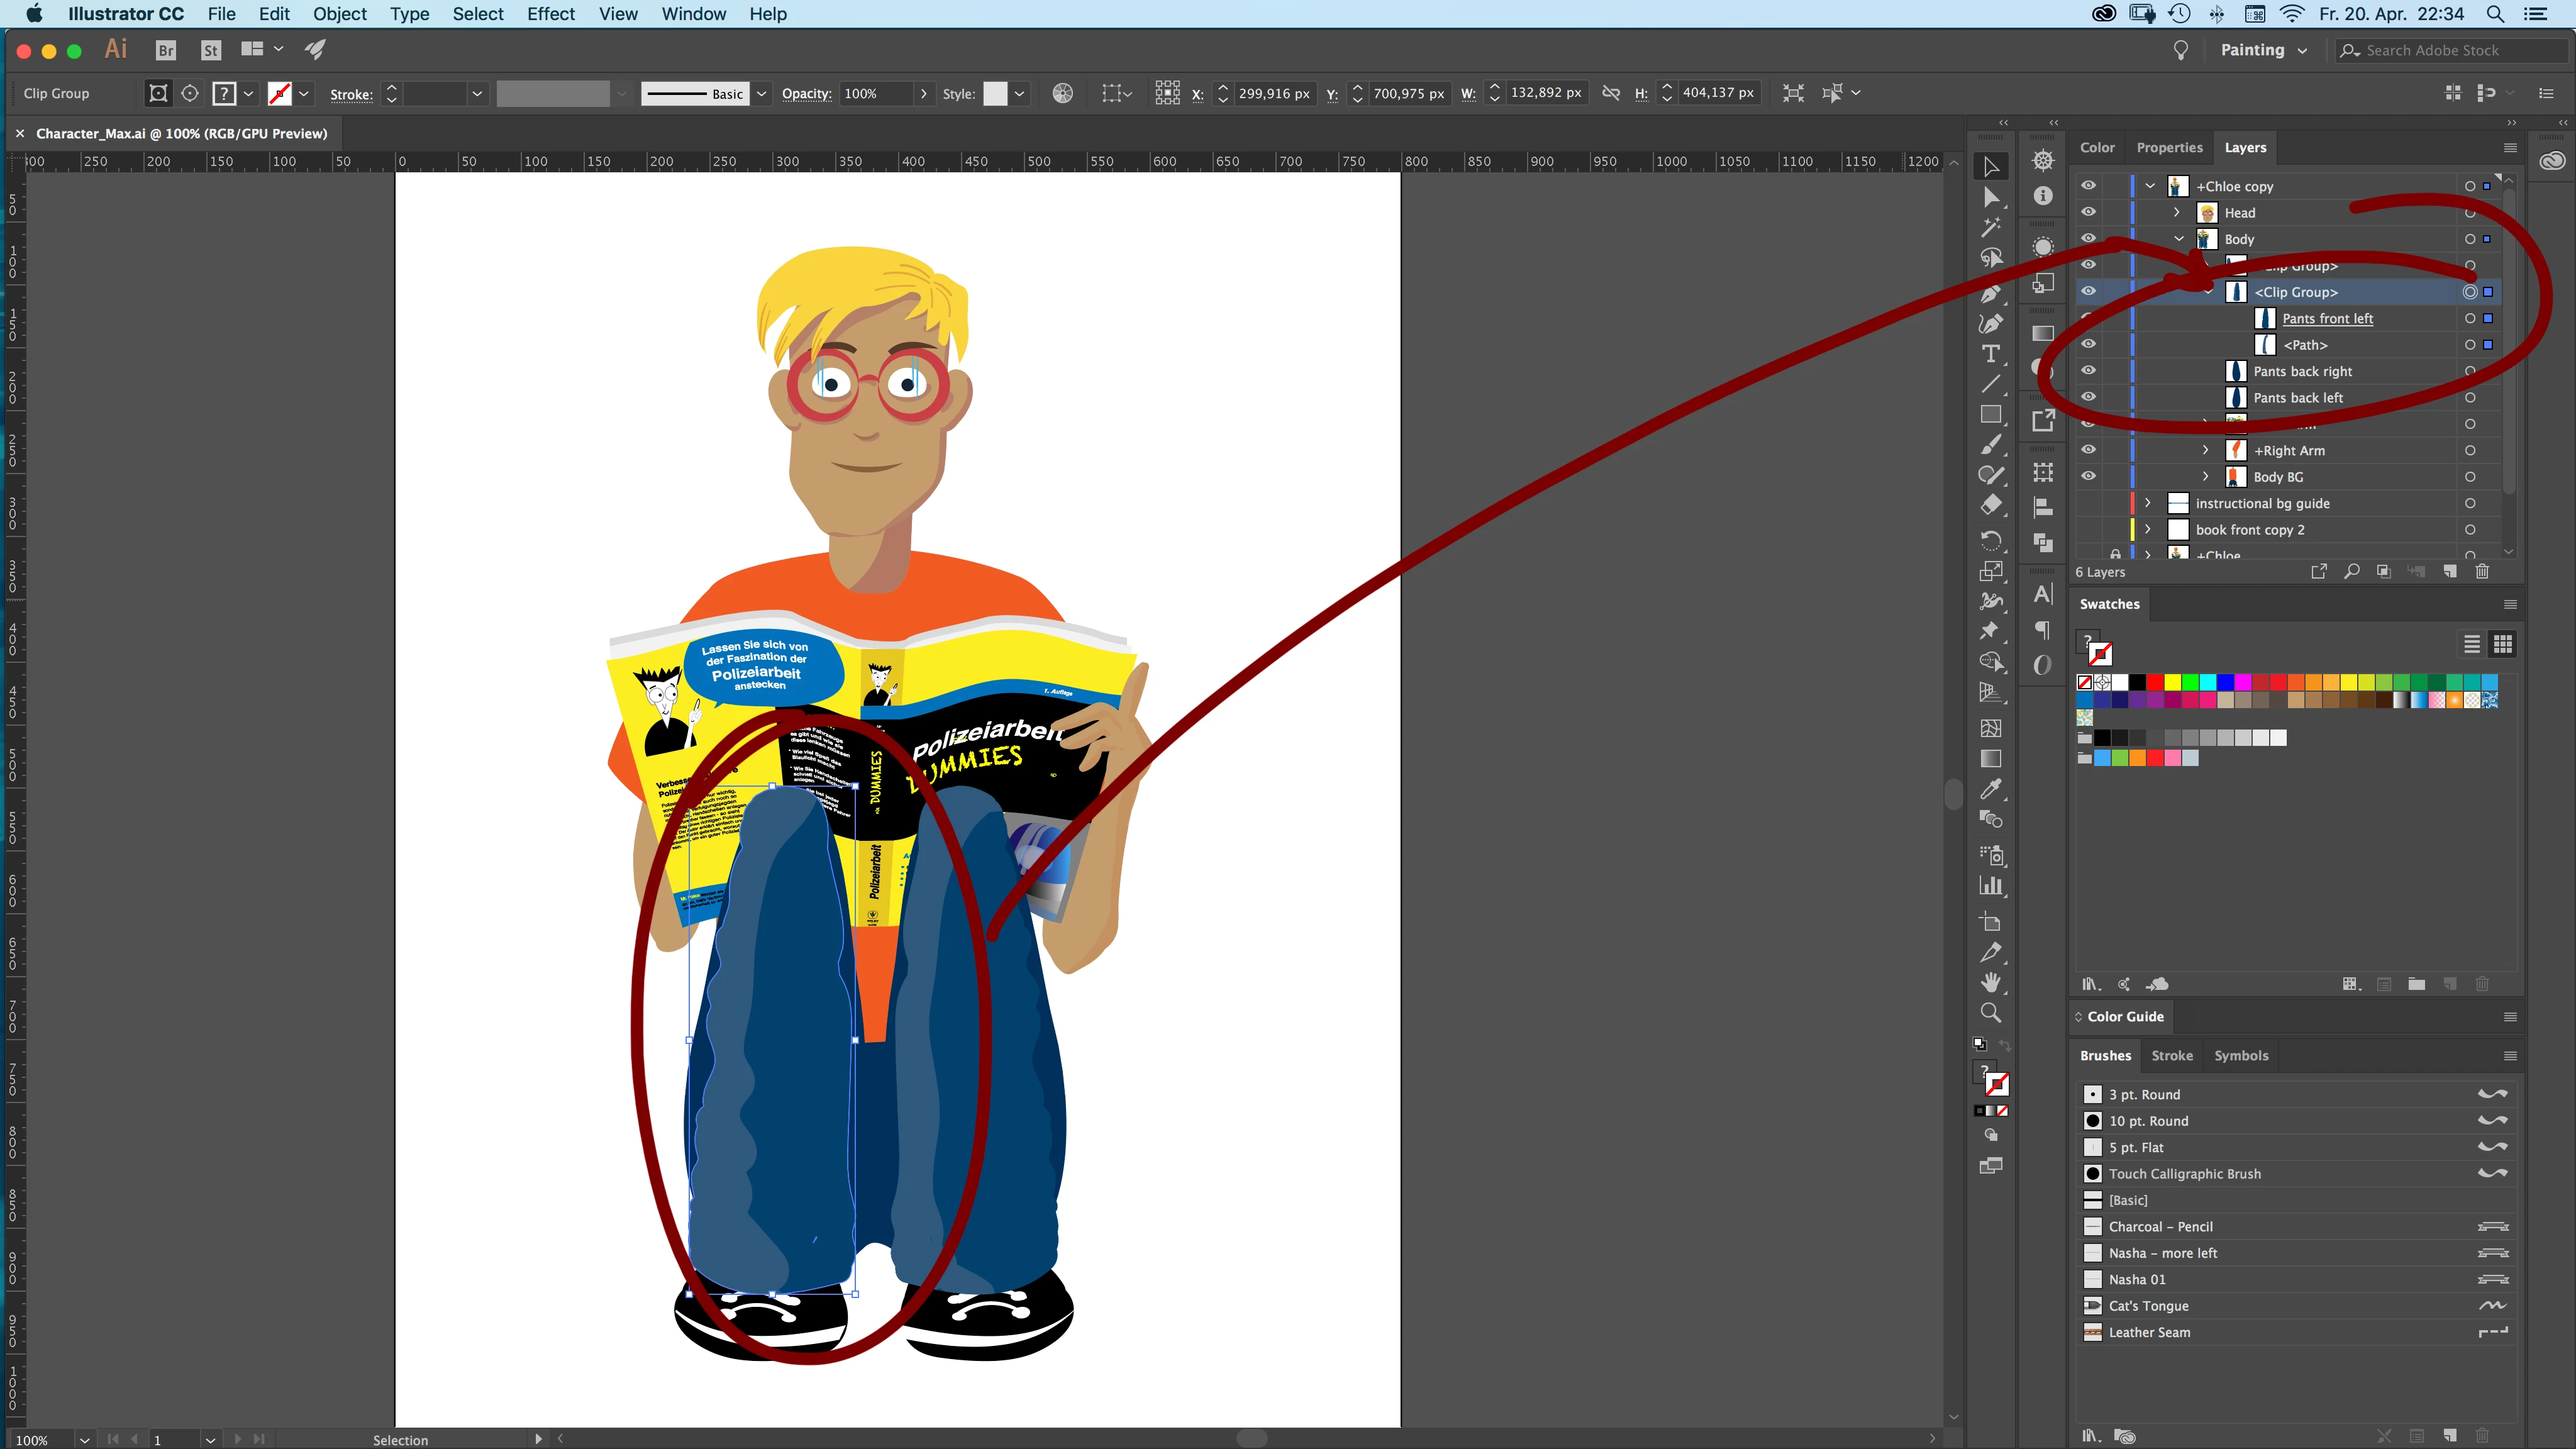Hide the Path item
The height and width of the screenshot is (1449, 2576).
tap(2088, 344)
